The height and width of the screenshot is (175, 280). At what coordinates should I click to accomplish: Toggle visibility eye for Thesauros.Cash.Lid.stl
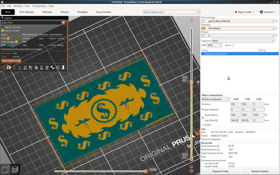tap(242, 53)
